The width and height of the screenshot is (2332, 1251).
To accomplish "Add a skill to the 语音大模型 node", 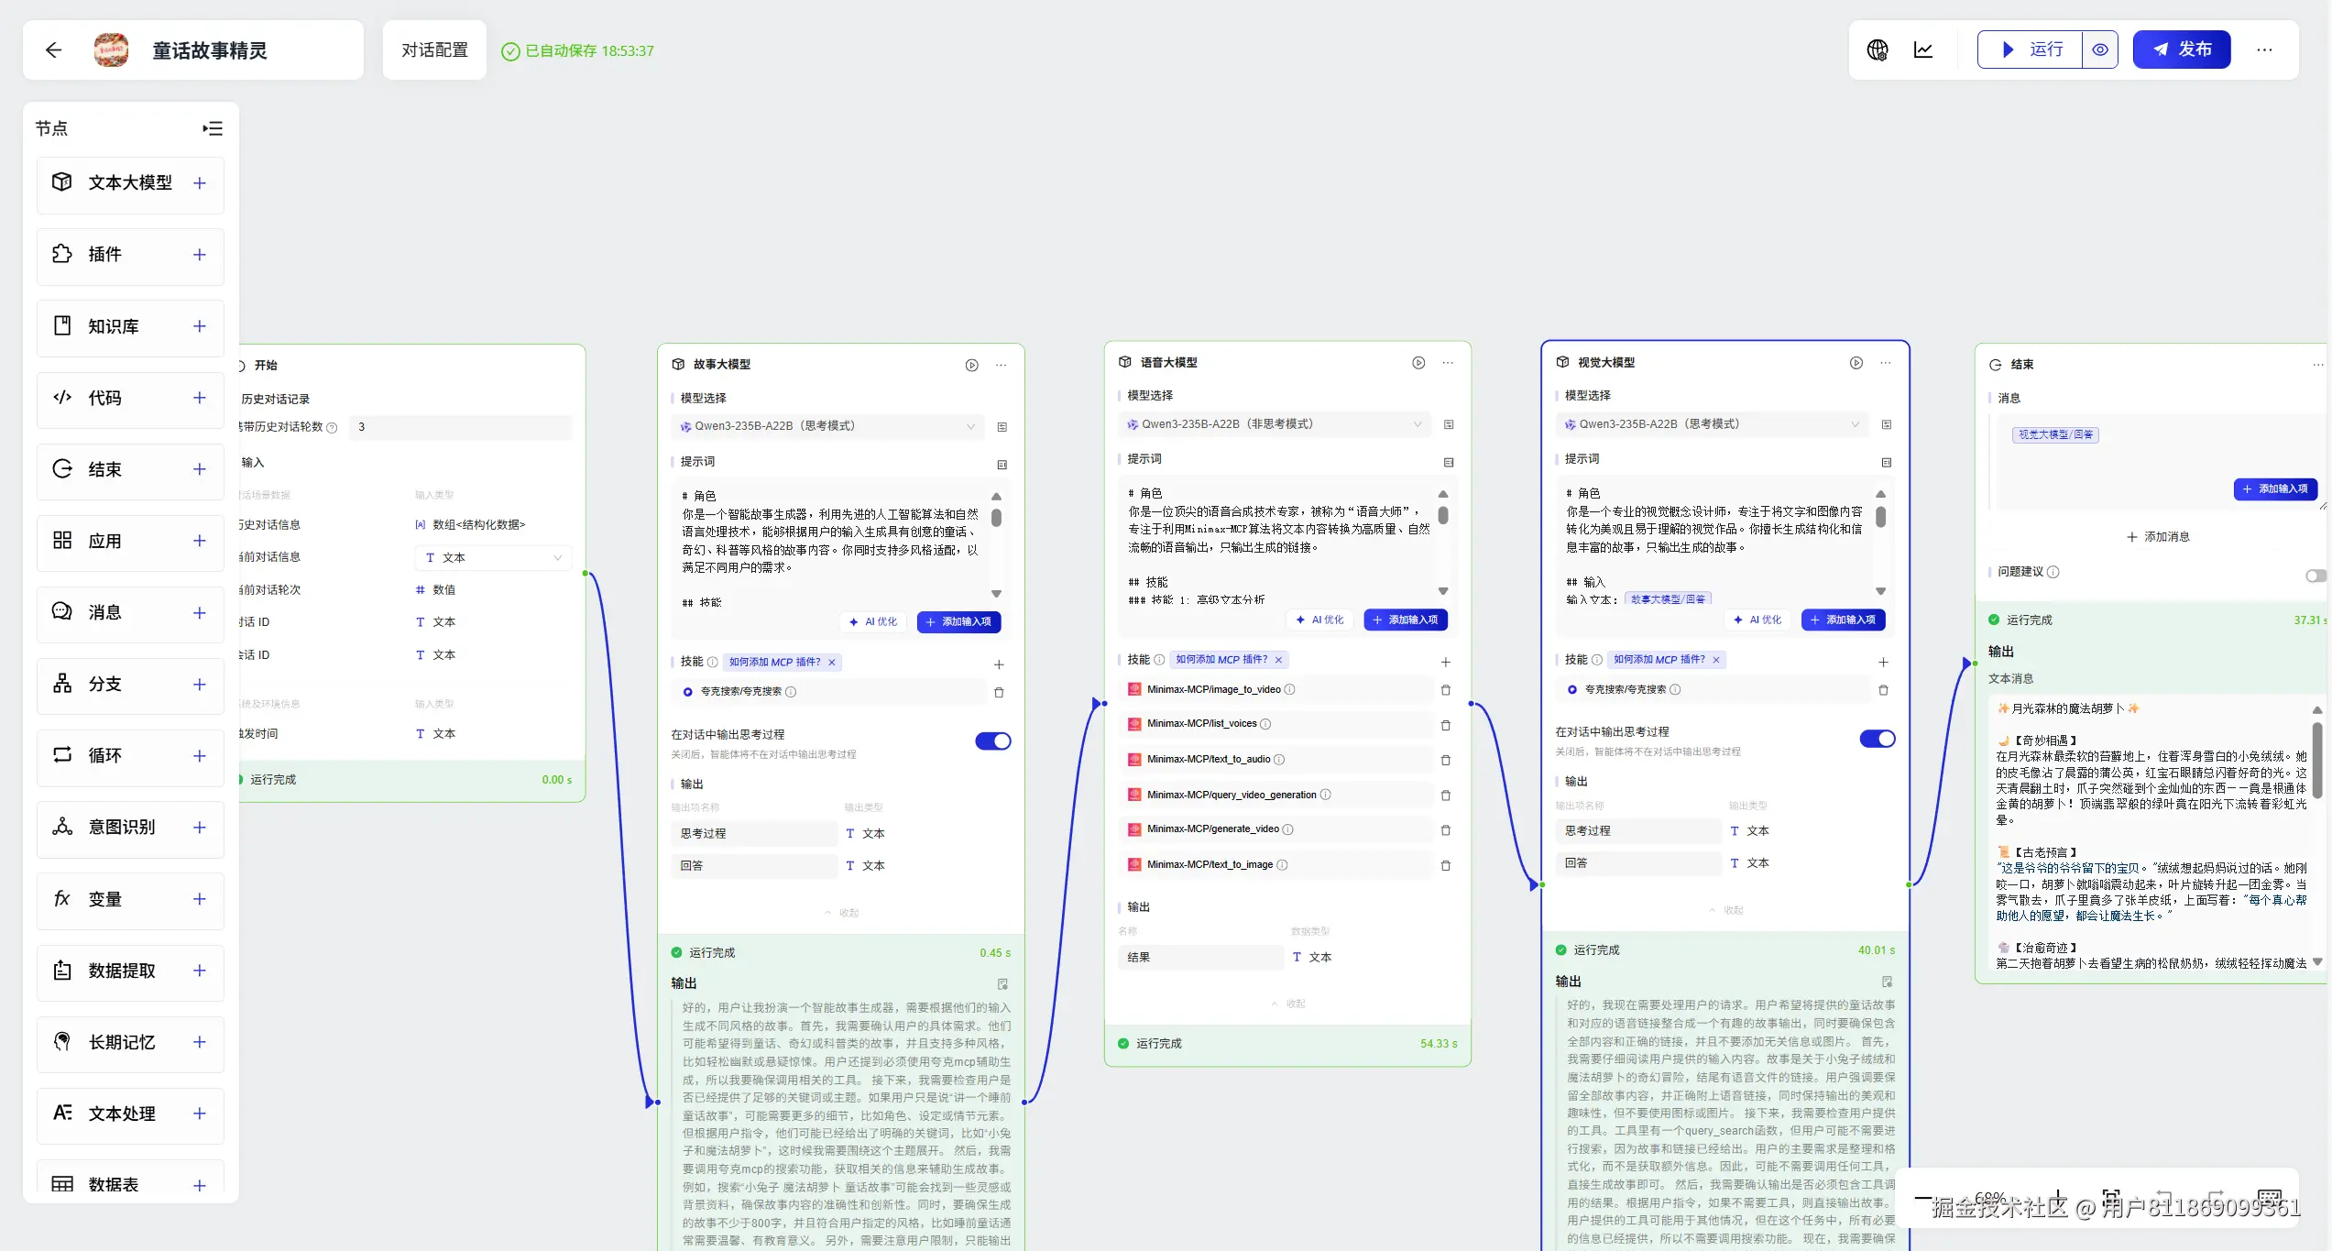I will (1445, 662).
